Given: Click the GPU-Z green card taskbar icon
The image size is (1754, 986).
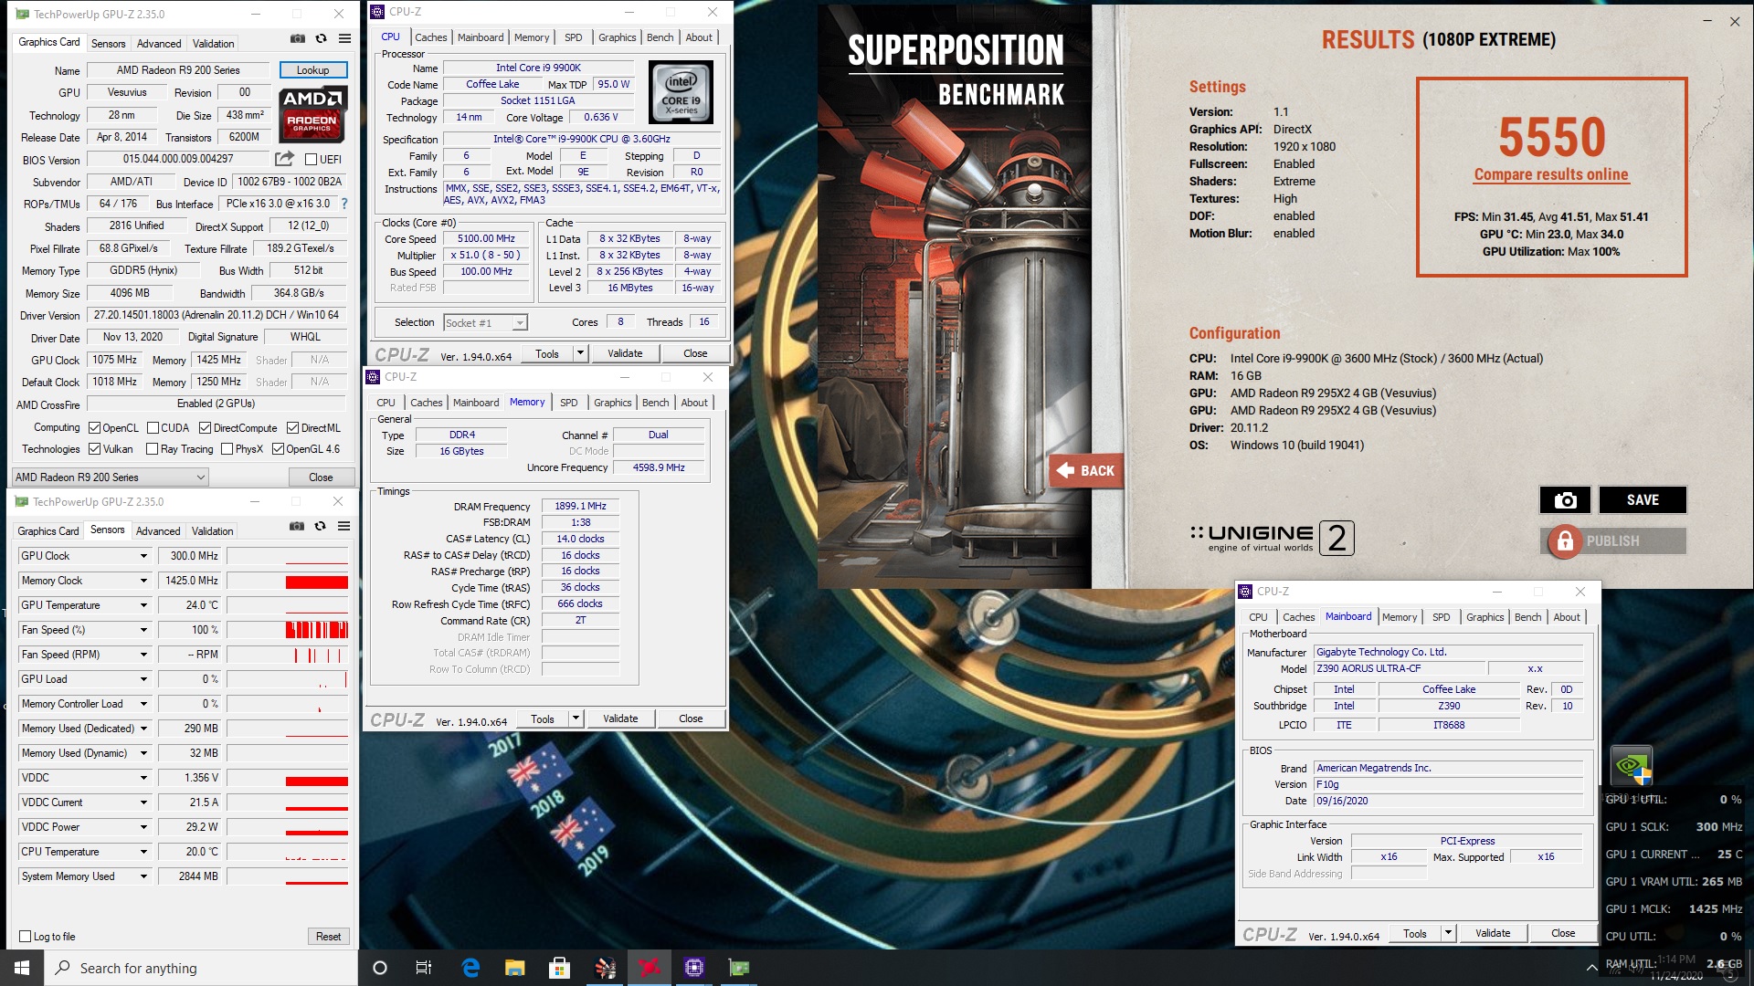Looking at the screenshot, I should click(x=739, y=968).
